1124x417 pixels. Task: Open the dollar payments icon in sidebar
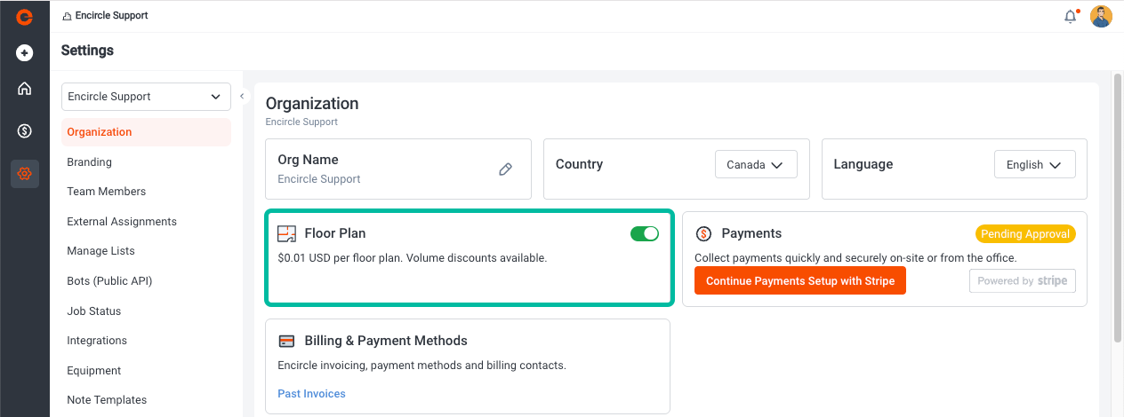pyautogui.click(x=24, y=131)
